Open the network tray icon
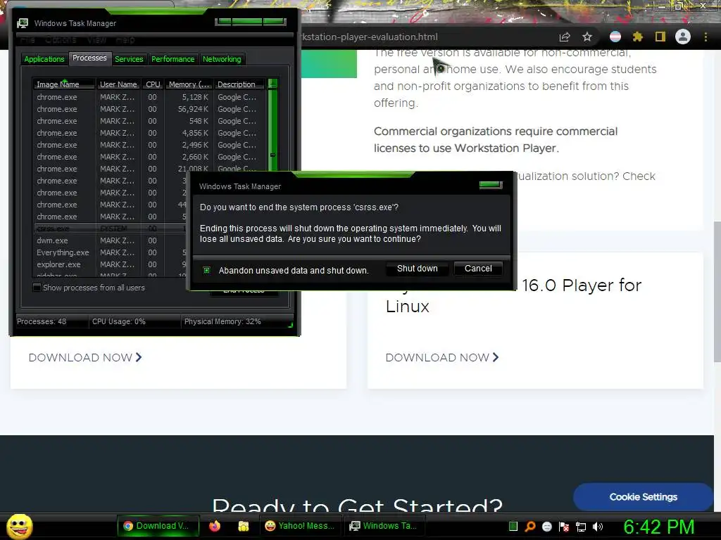 click(x=581, y=527)
